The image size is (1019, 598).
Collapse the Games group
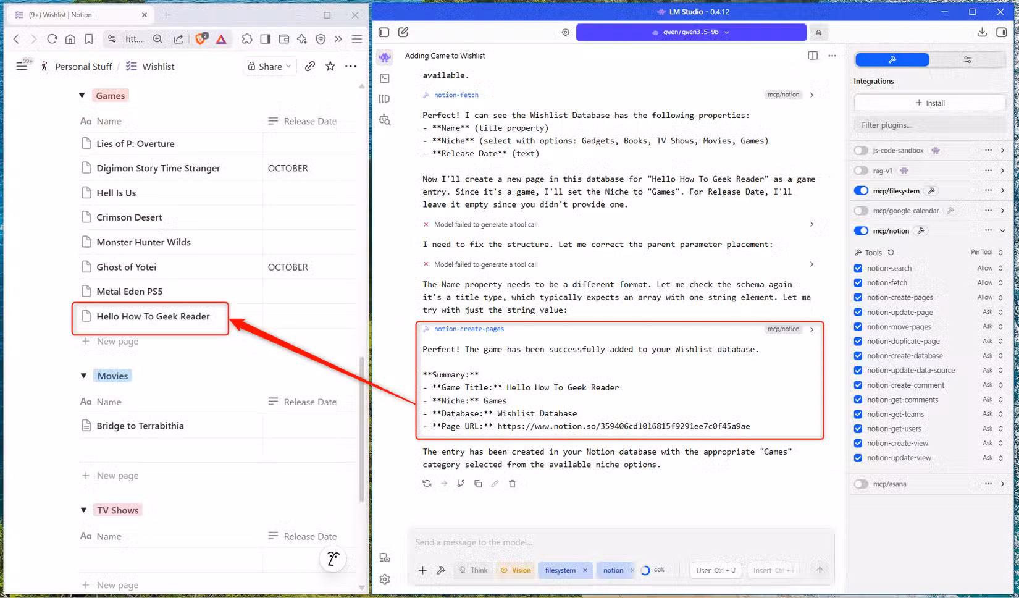[82, 95]
